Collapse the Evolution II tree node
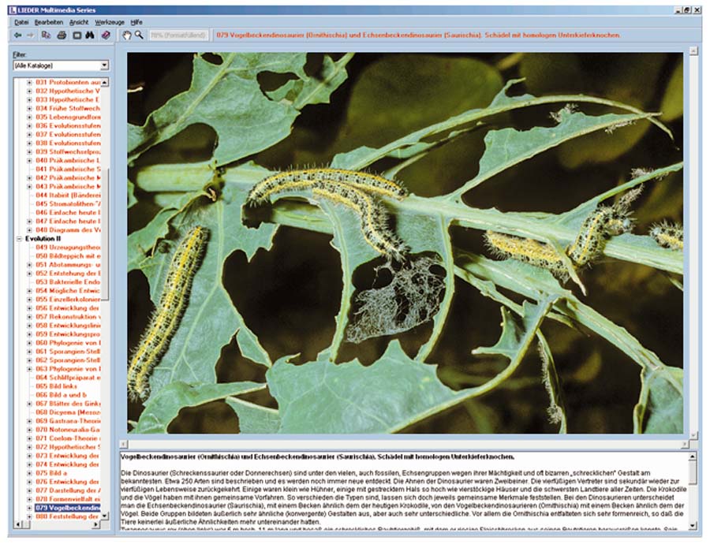The width and height of the screenshot is (710, 544). 20,237
